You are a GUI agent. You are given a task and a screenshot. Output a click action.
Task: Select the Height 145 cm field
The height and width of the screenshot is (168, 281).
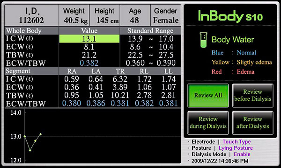(104, 15)
